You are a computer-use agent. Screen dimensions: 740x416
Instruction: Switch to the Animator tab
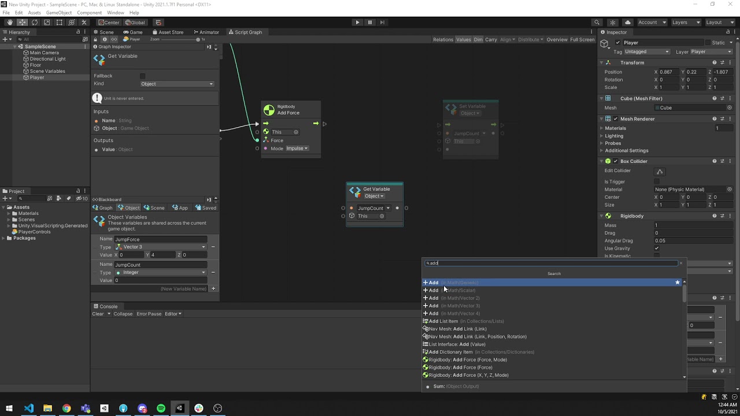pyautogui.click(x=206, y=32)
